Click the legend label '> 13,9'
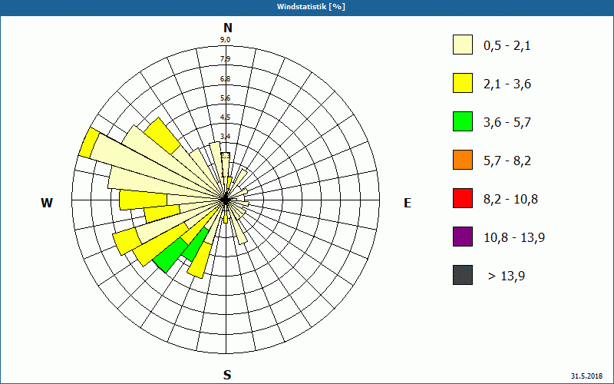This screenshot has width=614, height=384. pos(507,276)
